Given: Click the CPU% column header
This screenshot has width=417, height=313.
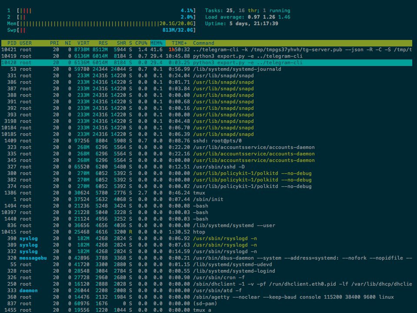Looking at the screenshot, I should tap(141, 43).
